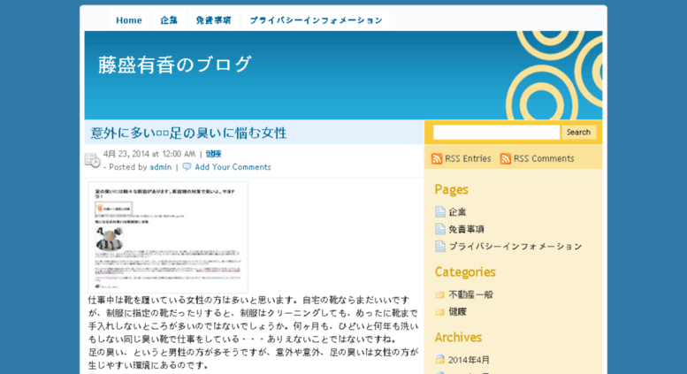Click the Archives sidebar heading
Screen dimensions: 687x374
point(458,337)
